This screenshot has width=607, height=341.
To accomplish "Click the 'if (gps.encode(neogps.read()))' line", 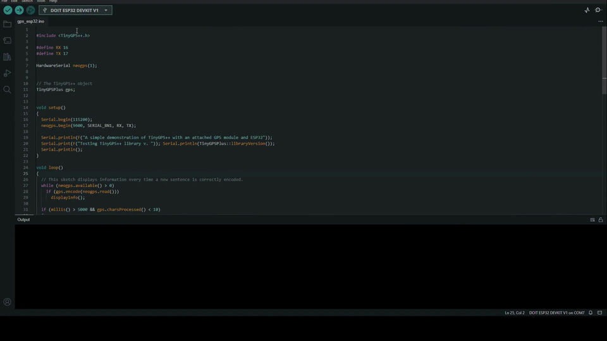I will tap(82, 192).
